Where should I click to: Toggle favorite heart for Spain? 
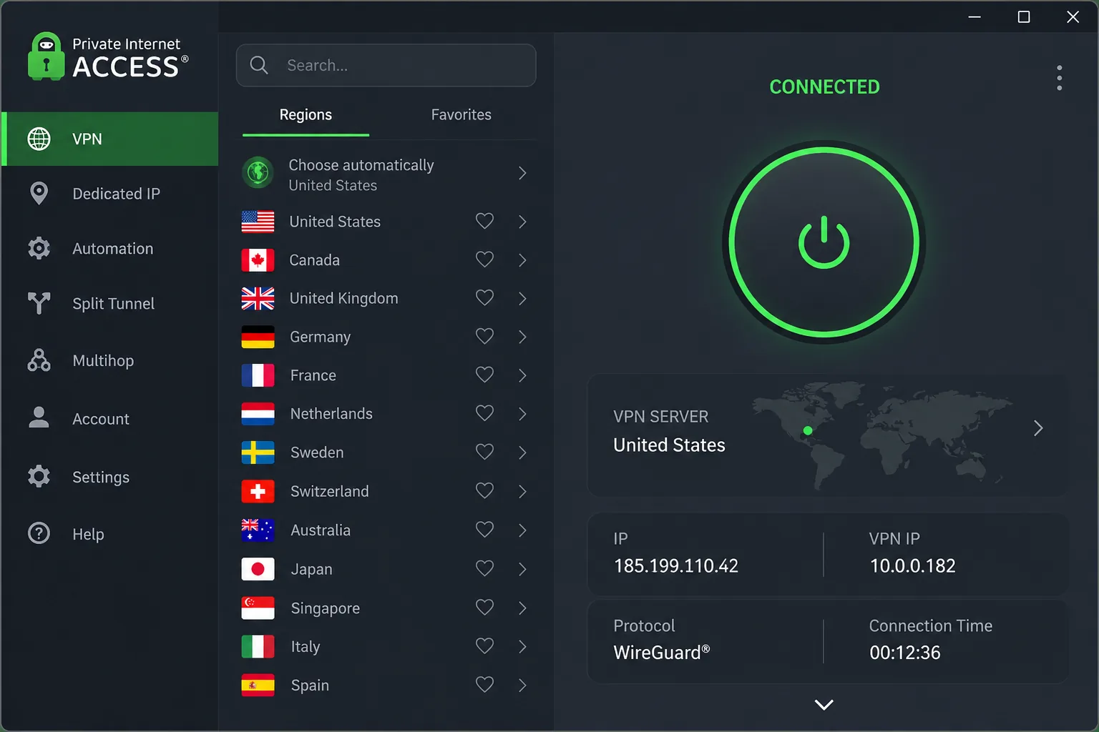coord(484,685)
